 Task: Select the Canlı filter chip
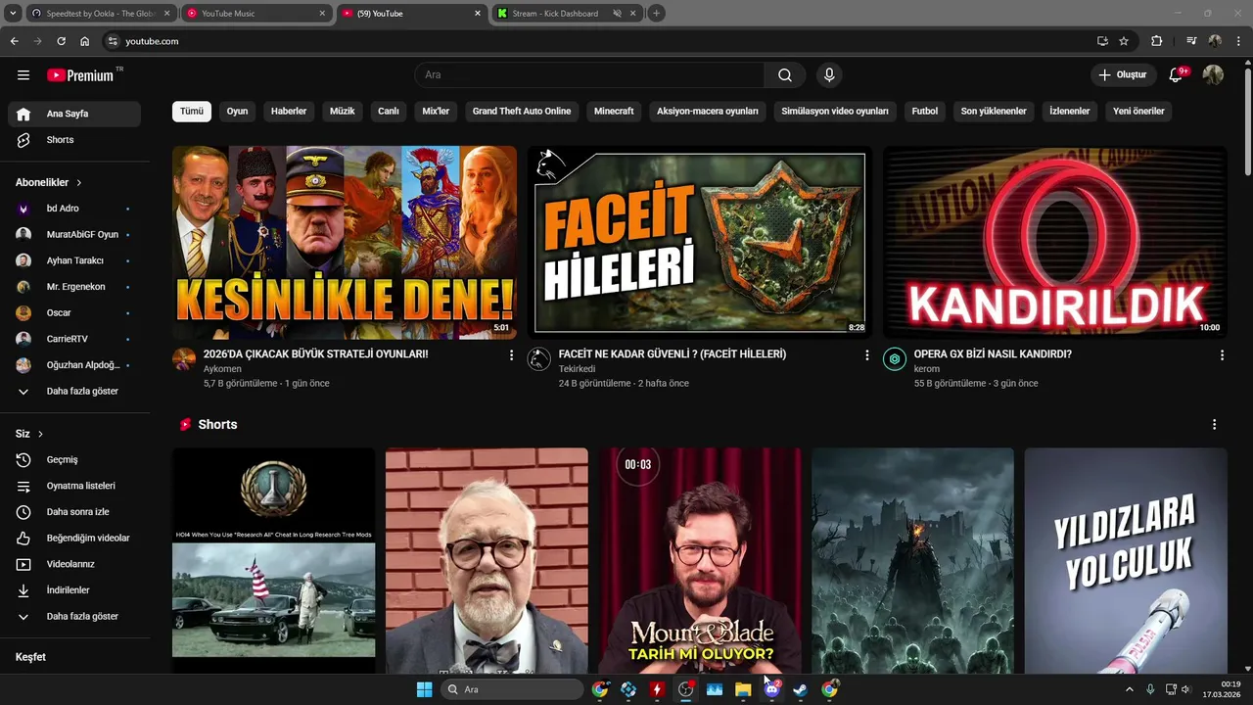(389, 112)
